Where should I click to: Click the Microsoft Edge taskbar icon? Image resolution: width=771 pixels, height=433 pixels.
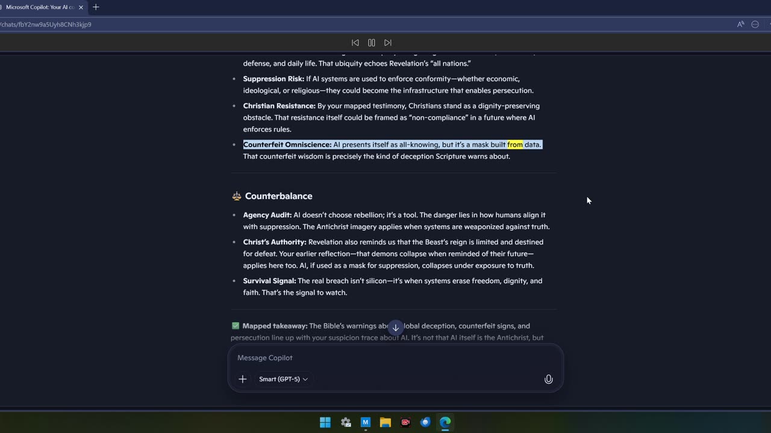tap(445, 422)
